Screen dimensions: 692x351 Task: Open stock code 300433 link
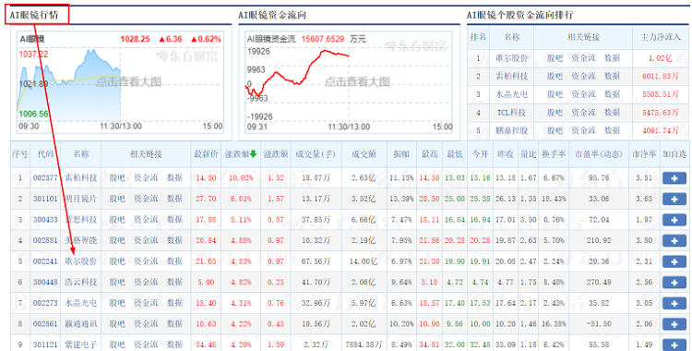tap(45, 220)
